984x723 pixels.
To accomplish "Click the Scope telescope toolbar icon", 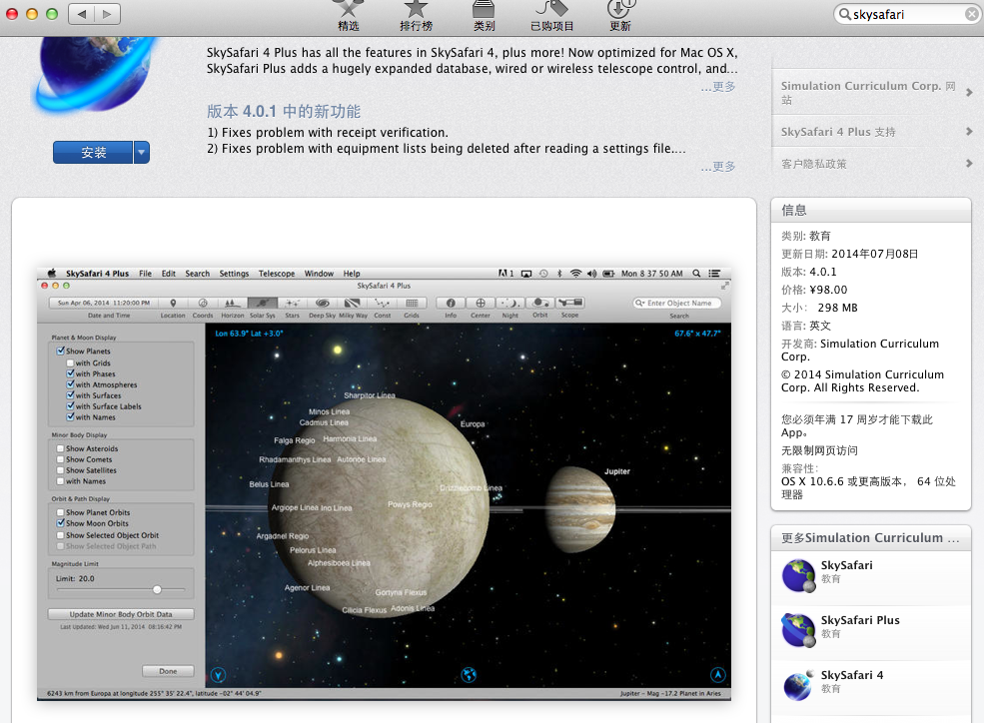I will coord(569,303).
